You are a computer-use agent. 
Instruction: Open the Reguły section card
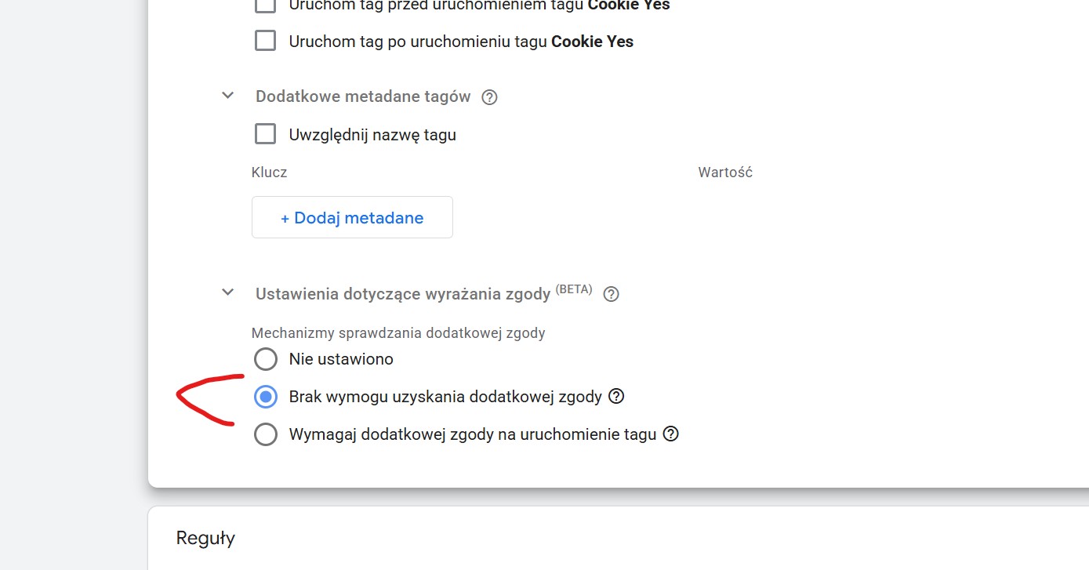[x=205, y=538]
